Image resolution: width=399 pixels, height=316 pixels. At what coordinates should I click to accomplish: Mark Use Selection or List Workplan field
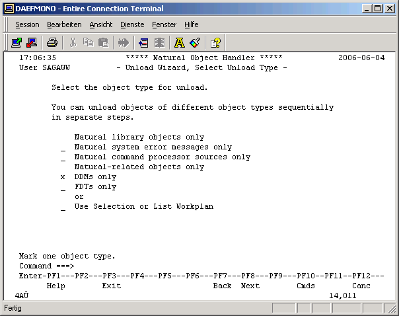(63, 208)
